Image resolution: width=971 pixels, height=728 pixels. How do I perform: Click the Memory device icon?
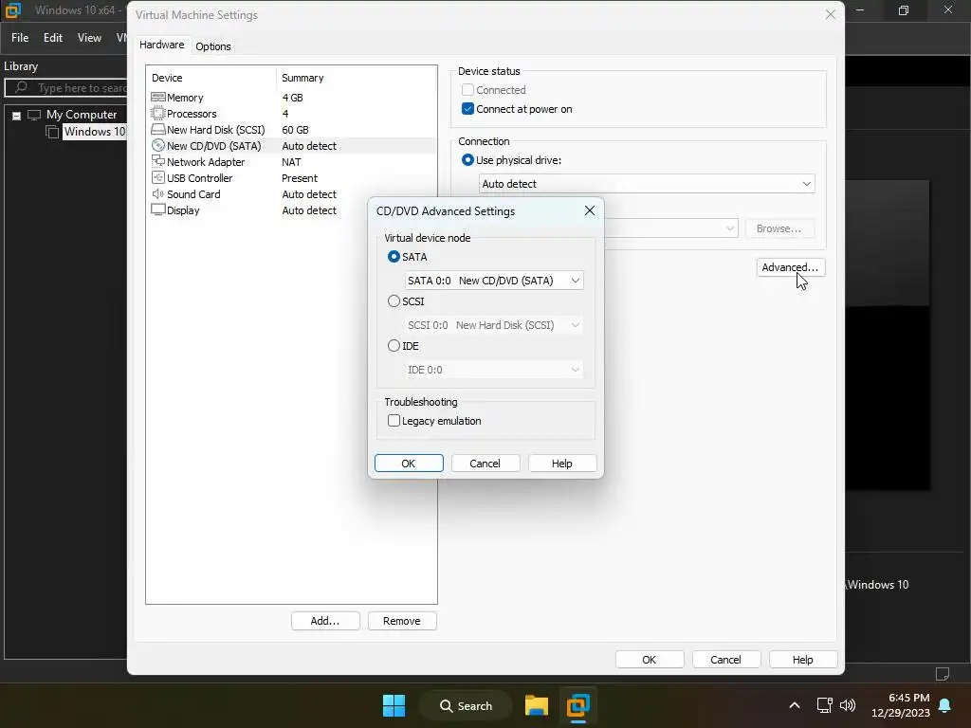(158, 98)
